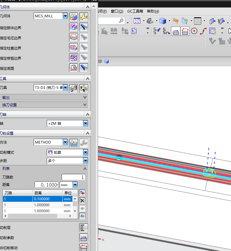Click the Fit view toolbar icon
Image resolution: width=231 pixels, height=251 pixels.
click(137, 21)
